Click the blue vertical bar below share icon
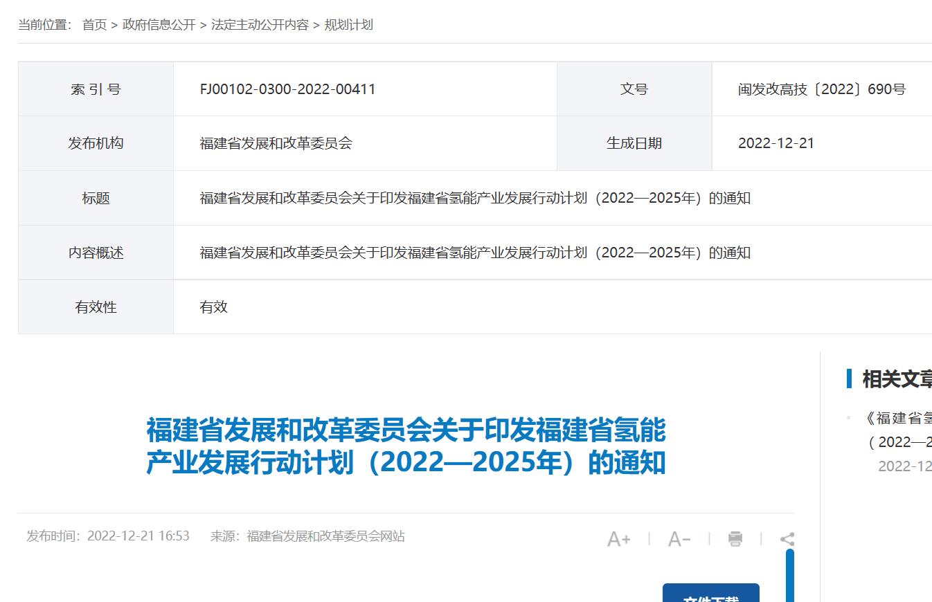The height and width of the screenshot is (602, 932). [x=789, y=574]
